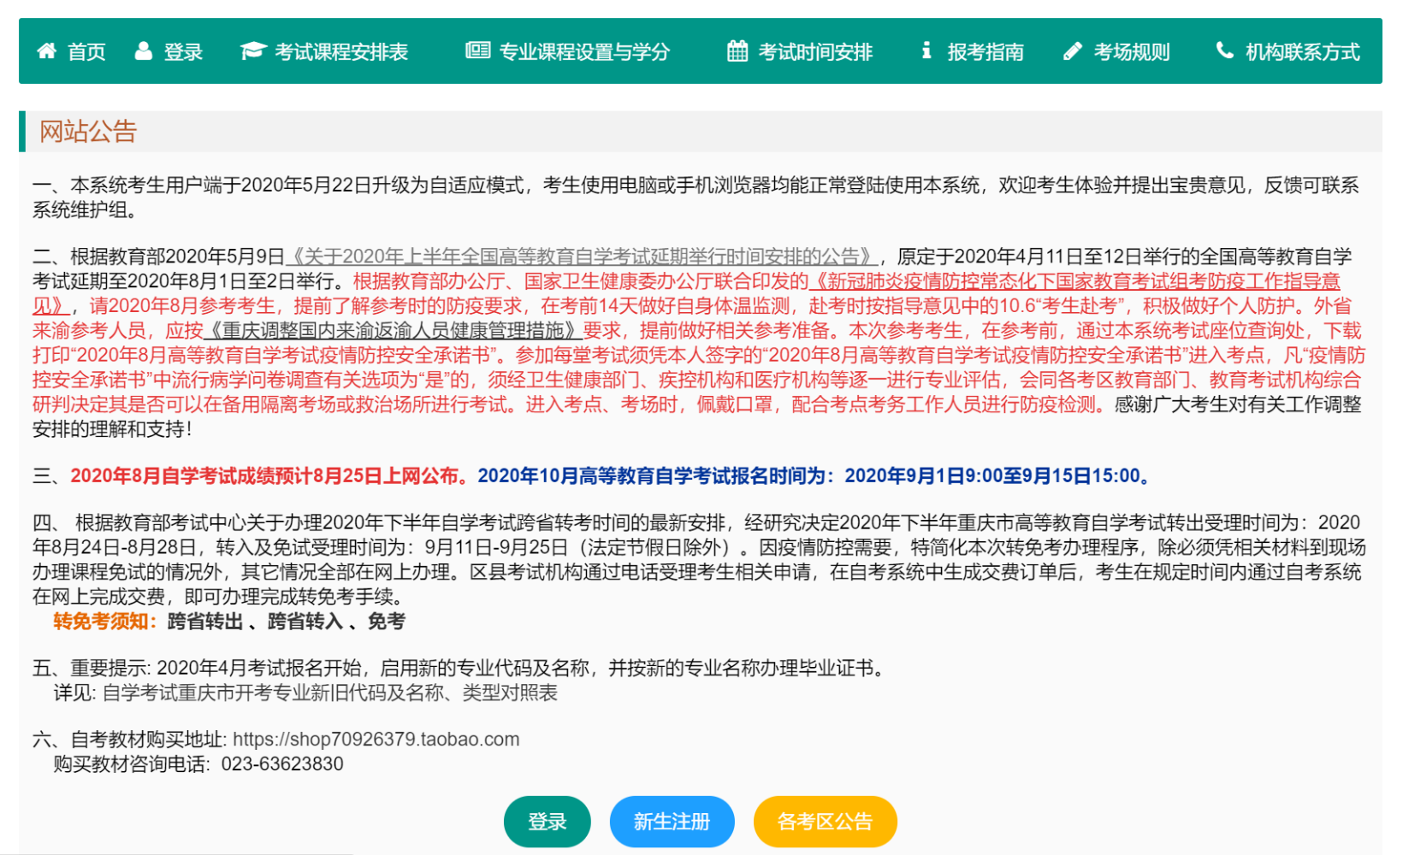The image size is (1403, 855).
Task: Open the red 新冠肺炎疫情防控常态化 guidance link
Action: pyautogui.click(x=1074, y=281)
